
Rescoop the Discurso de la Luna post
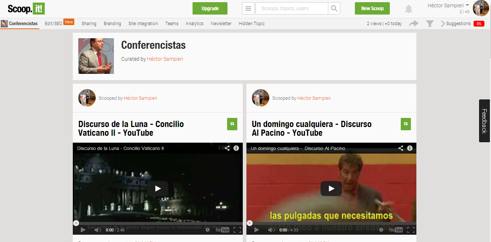(x=232, y=124)
